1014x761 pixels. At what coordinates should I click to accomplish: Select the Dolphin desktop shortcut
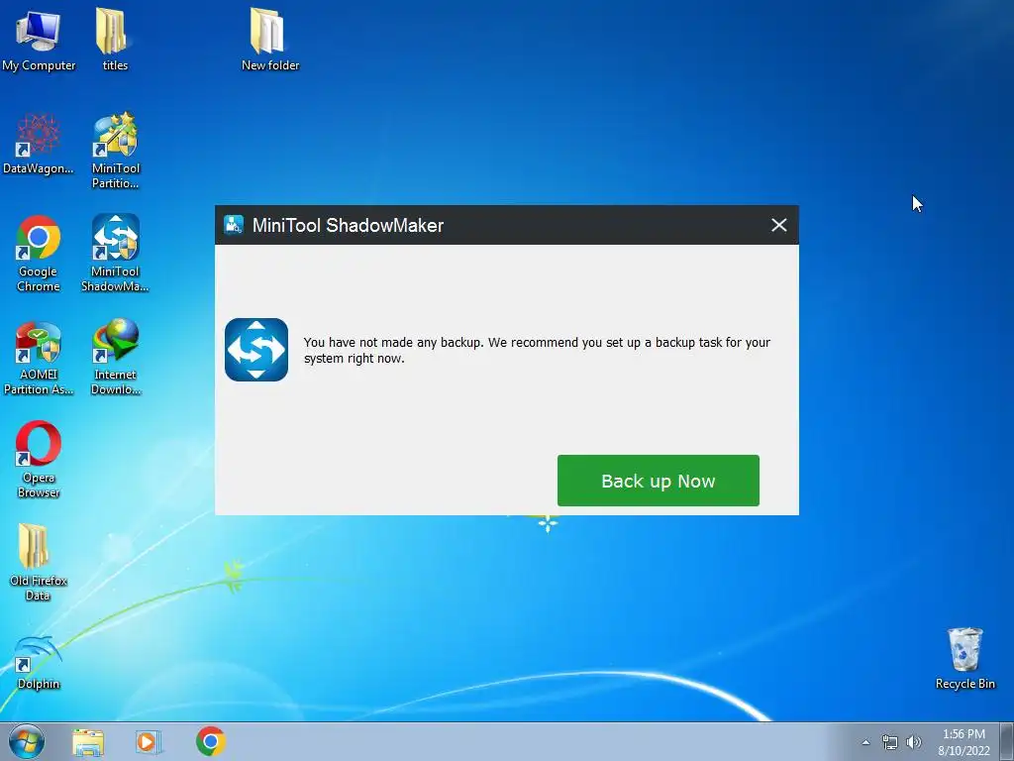[39, 664]
